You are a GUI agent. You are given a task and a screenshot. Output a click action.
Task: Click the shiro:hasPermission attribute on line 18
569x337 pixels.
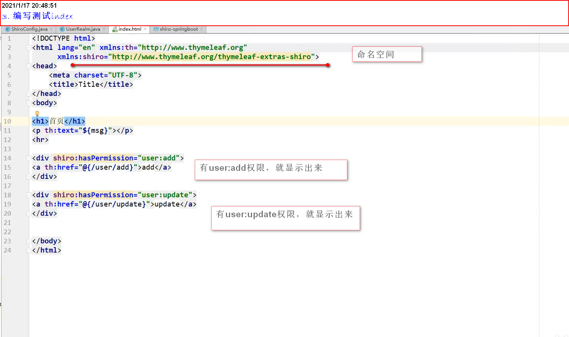tap(93, 195)
